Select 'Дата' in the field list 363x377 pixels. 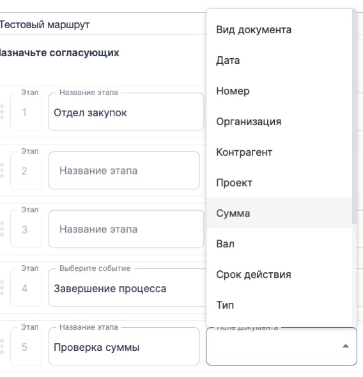click(x=279, y=60)
